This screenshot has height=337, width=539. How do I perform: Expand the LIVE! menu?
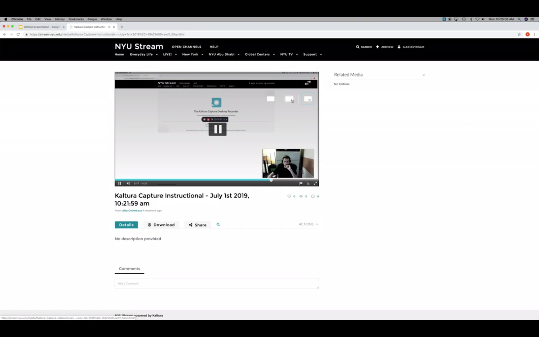point(170,54)
